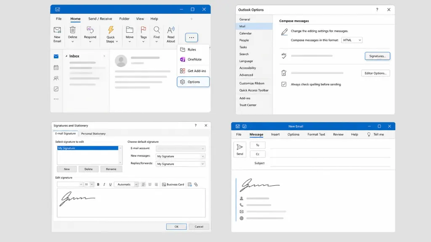Select My Signature in the signature list
The image size is (431, 242).
[x=88, y=148]
